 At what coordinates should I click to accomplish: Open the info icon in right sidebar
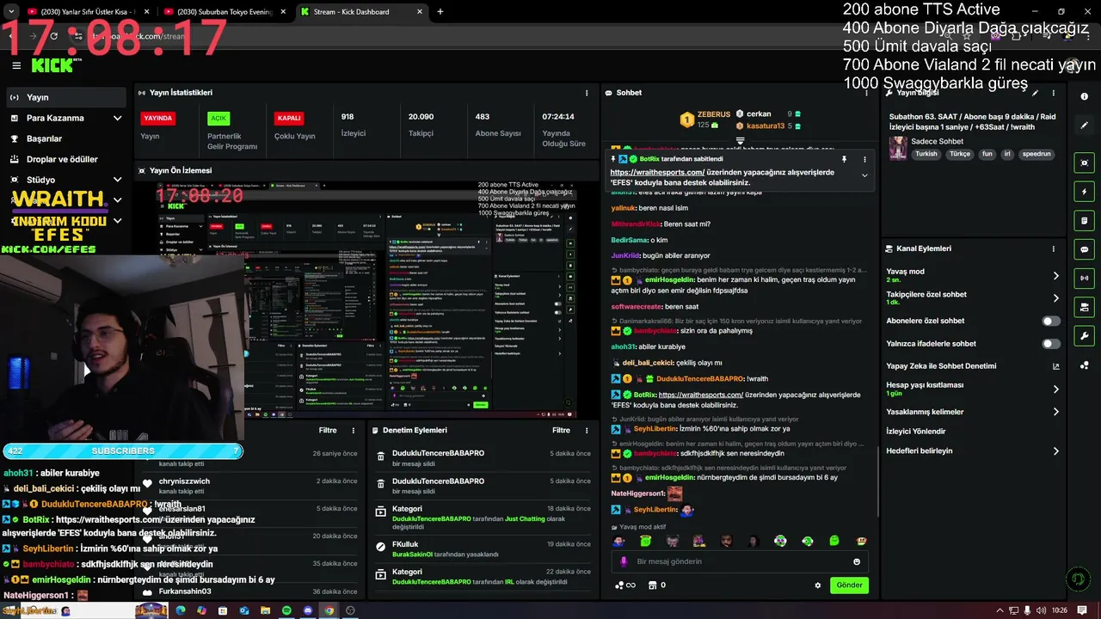(1085, 96)
